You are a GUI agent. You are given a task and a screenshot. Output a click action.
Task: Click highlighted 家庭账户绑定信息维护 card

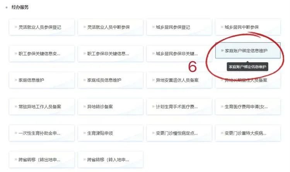[x=248, y=51]
